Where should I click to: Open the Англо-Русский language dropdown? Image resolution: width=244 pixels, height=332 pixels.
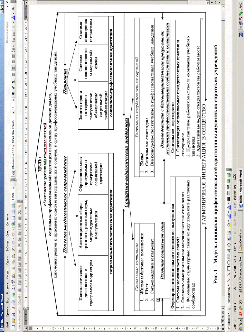point(20,308)
